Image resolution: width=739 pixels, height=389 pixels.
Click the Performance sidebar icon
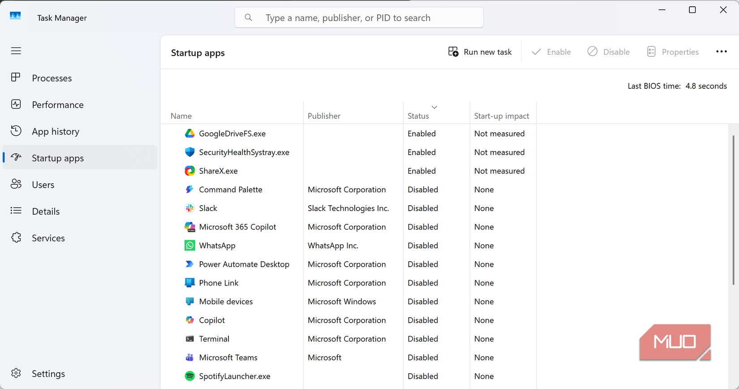(x=16, y=104)
